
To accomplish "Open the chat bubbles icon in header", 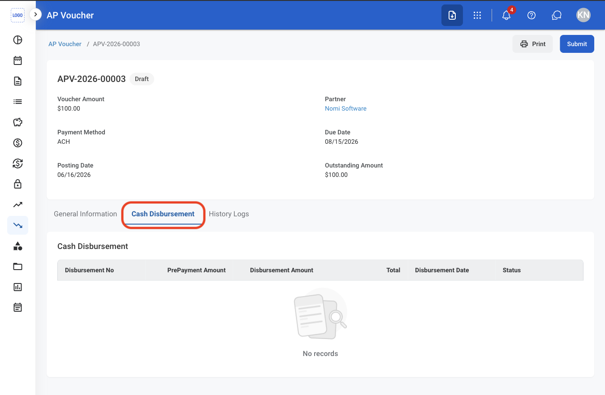I will pyautogui.click(x=557, y=15).
